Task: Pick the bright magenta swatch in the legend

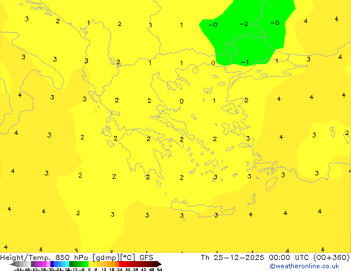Action: coord(44,264)
